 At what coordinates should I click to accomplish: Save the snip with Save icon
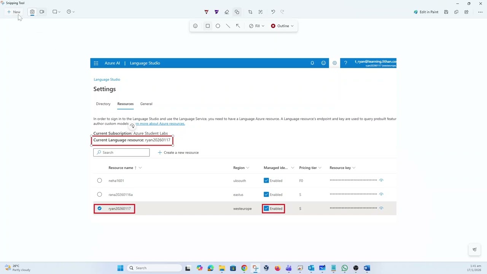coord(446,12)
